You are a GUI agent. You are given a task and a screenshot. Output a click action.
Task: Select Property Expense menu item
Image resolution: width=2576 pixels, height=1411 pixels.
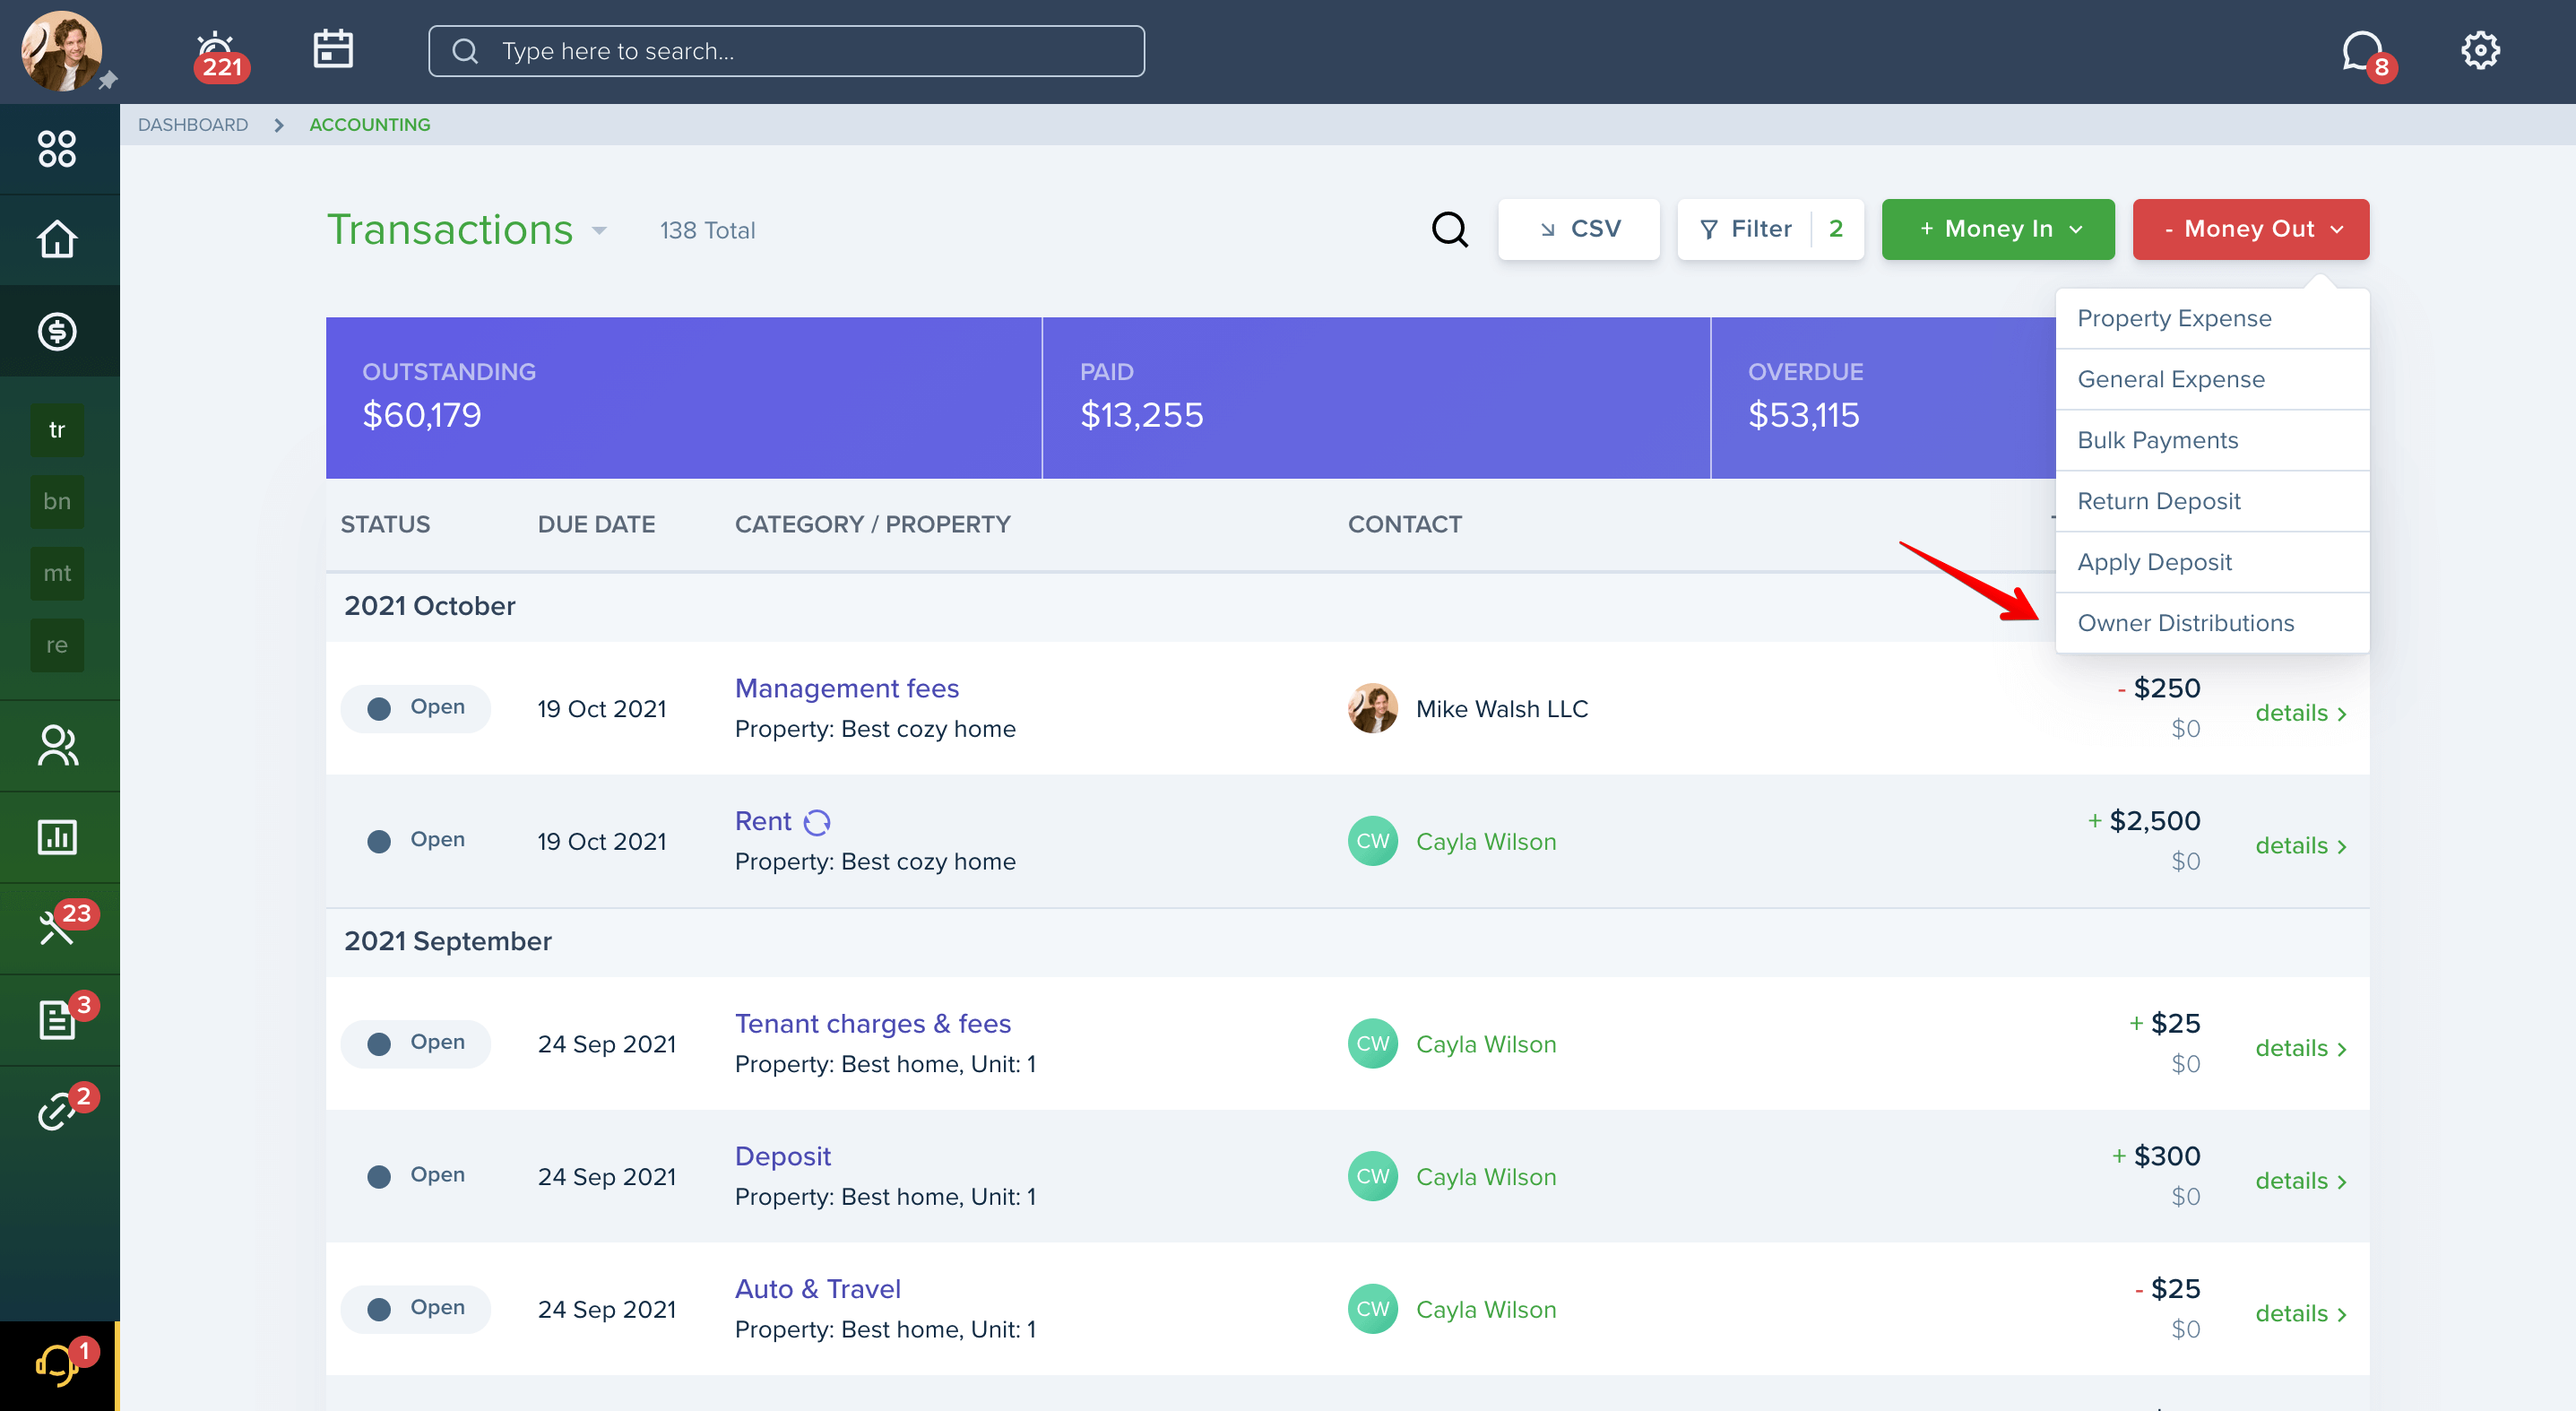click(x=2211, y=318)
